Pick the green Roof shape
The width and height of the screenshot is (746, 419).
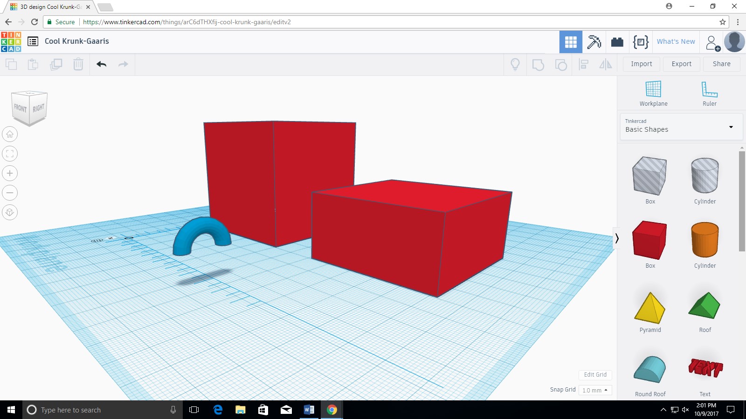point(705,305)
